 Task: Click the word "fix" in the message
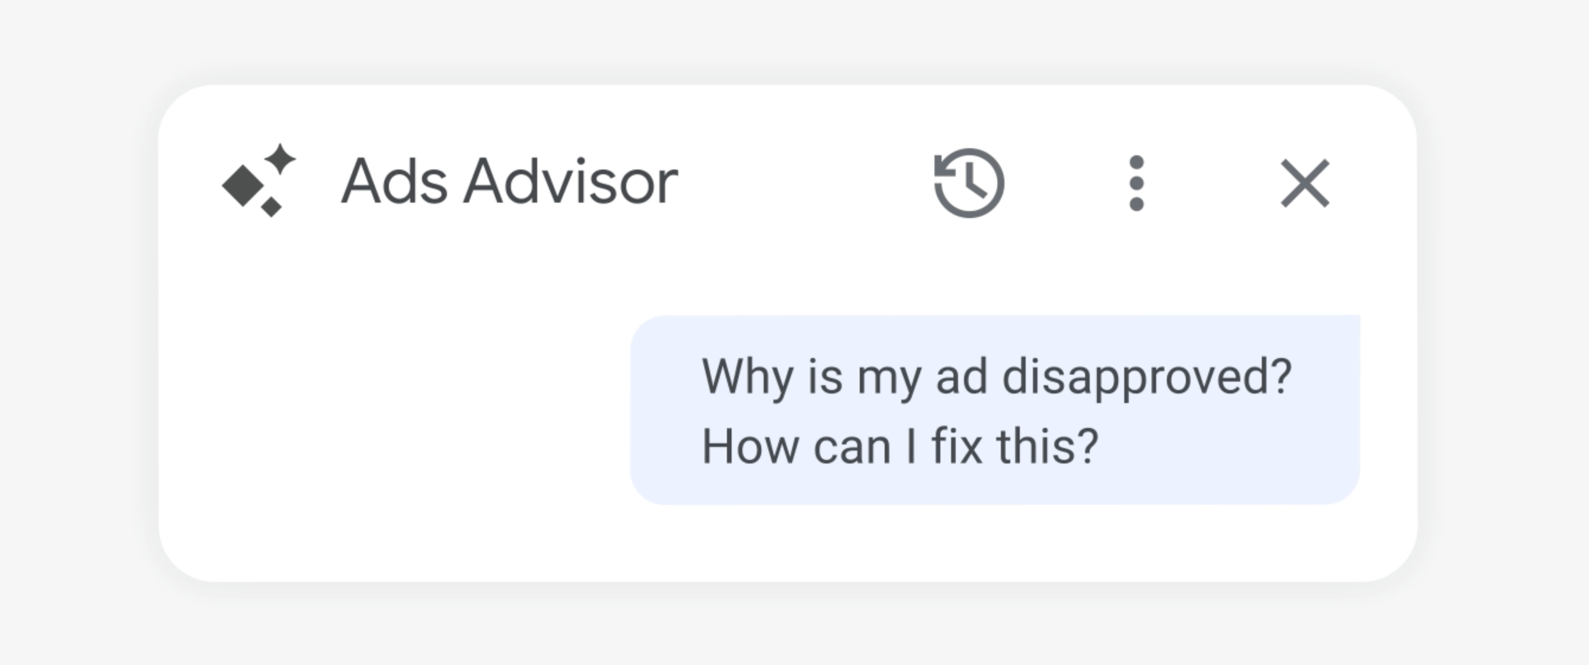tap(956, 446)
